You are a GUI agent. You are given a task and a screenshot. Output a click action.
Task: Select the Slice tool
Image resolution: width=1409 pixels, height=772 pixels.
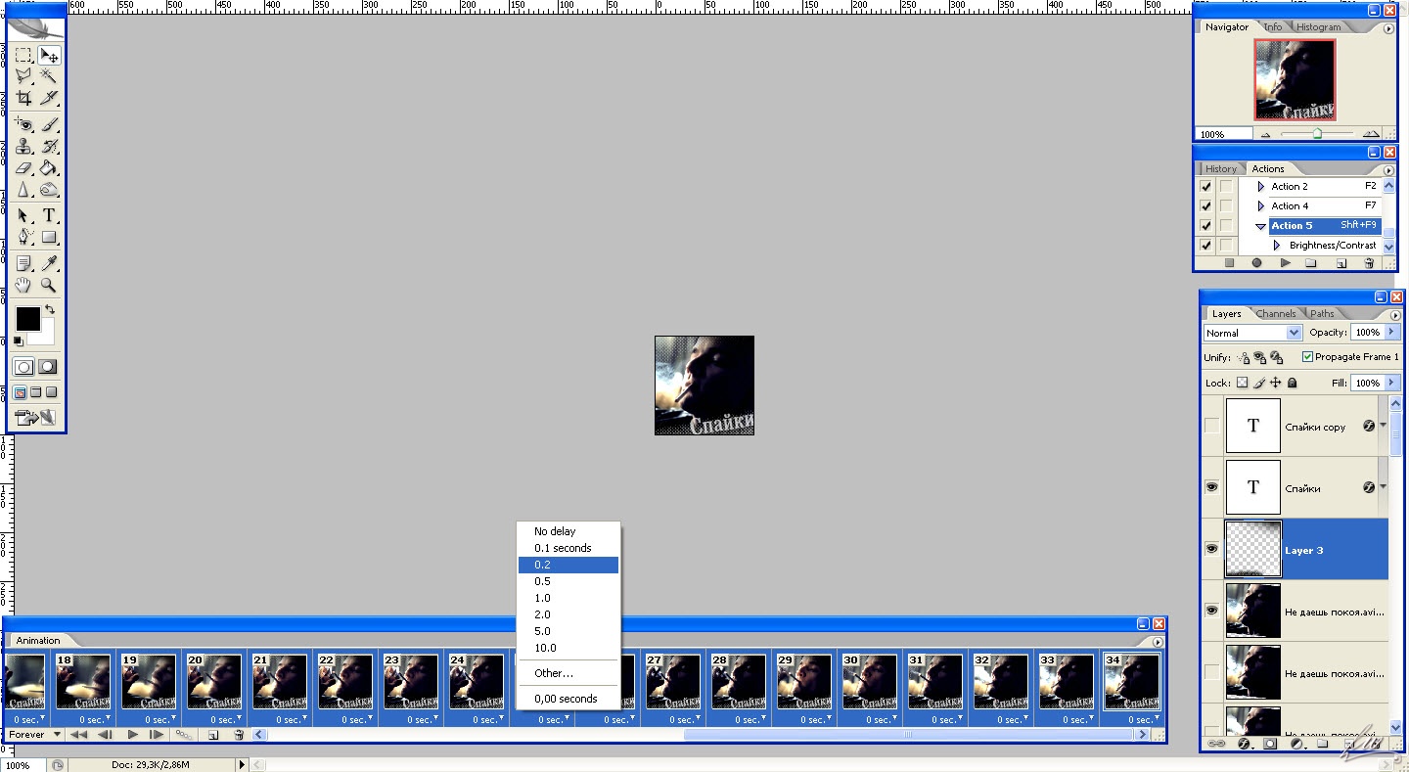[49, 98]
